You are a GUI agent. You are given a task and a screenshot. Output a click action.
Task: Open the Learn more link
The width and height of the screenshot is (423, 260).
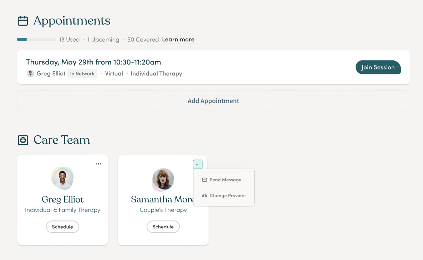pos(178,40)
